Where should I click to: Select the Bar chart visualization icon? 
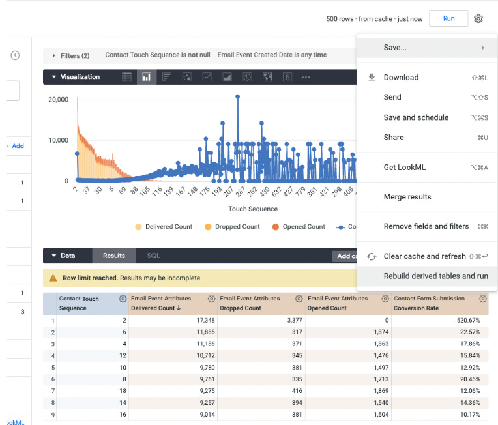coord(167,77)
